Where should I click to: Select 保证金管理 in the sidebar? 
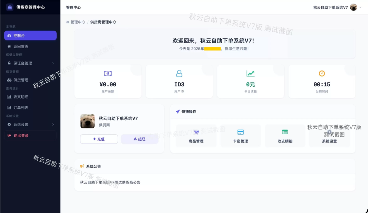click(30, 63)
